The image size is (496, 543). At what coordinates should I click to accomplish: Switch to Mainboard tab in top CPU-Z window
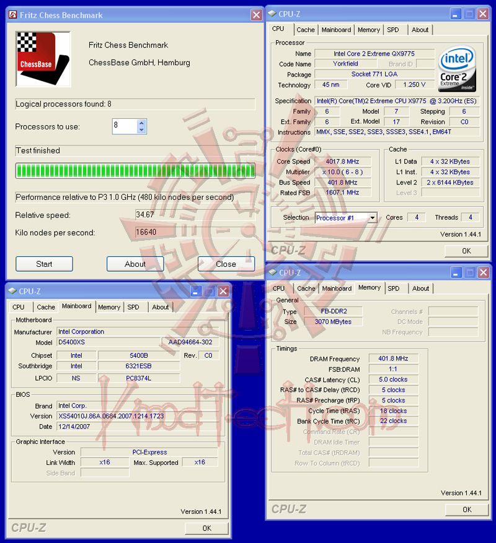(336, 30)
